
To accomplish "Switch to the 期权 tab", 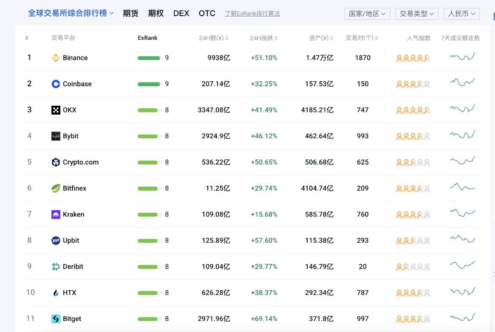I will (156, 13).
